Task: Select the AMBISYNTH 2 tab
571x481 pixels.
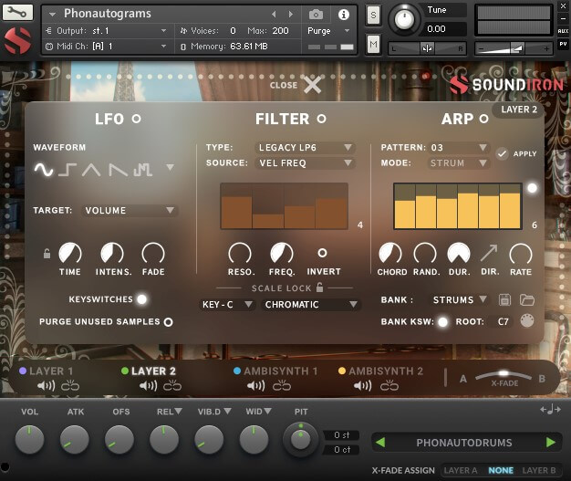Action: (381, 371)
